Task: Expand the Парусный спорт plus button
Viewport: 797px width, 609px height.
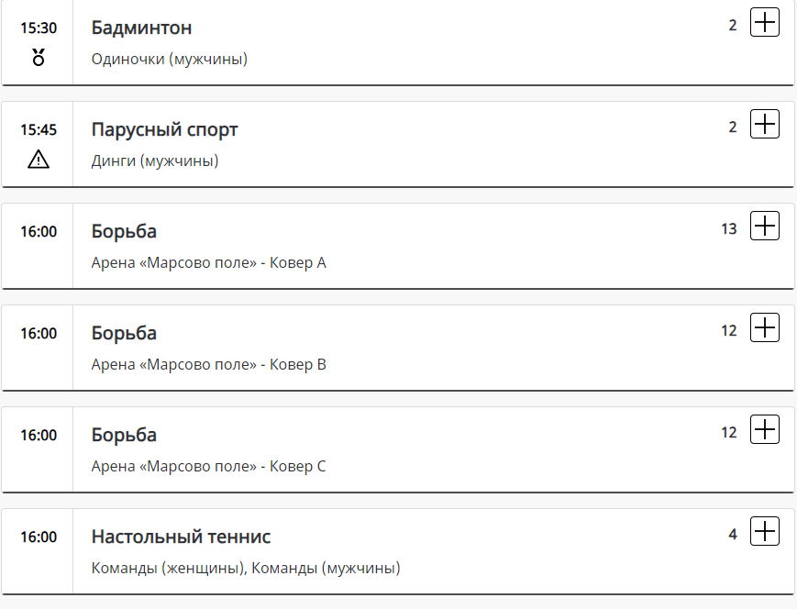Action: point(764,125)
